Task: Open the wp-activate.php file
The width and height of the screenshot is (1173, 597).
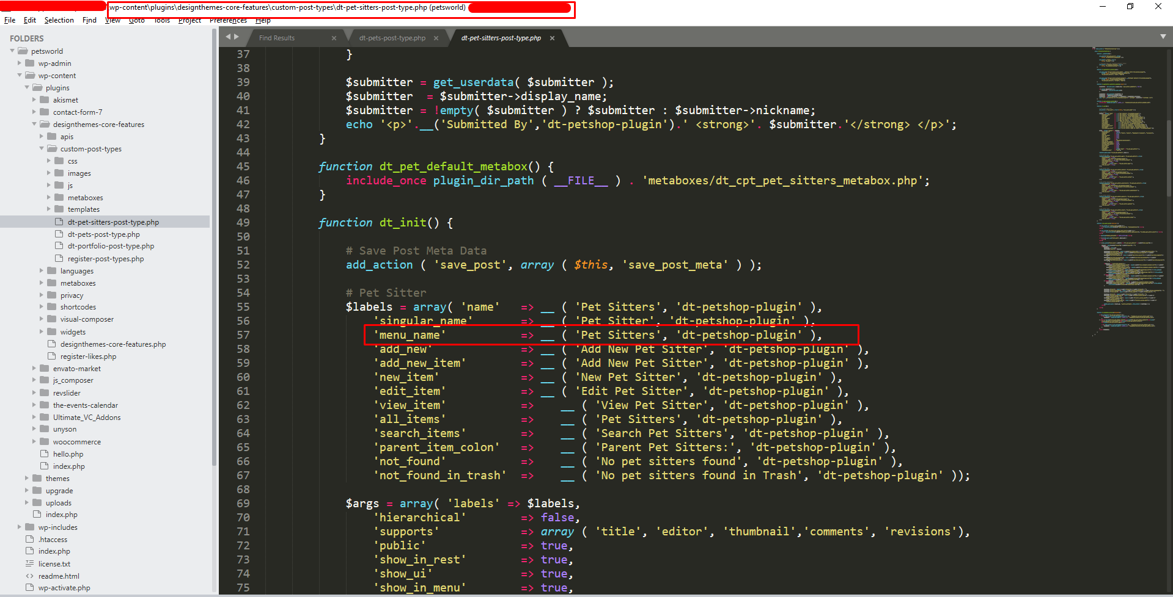Action: coord(64,588)
